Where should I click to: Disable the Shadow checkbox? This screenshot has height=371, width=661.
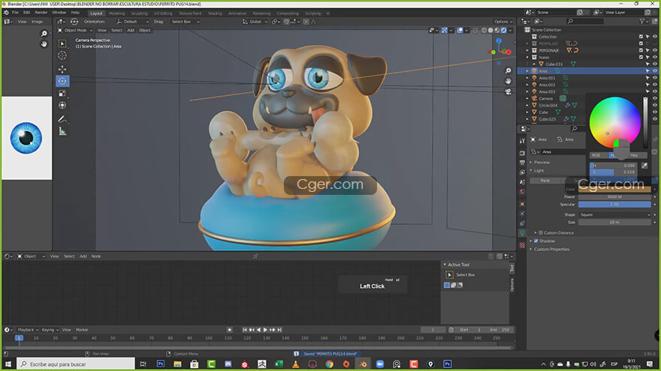pyautogui.click(x=536, y=241)
